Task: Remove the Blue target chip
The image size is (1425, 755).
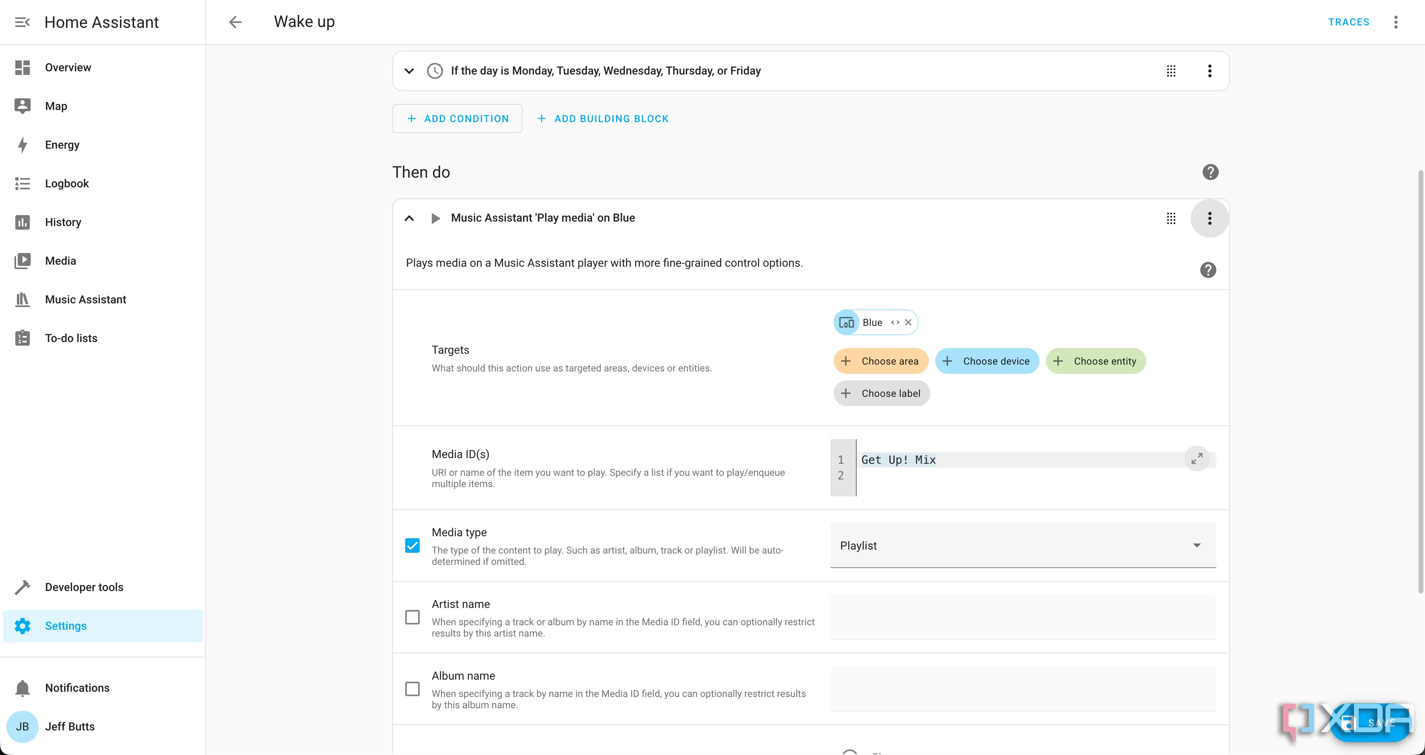Action: 908,323
